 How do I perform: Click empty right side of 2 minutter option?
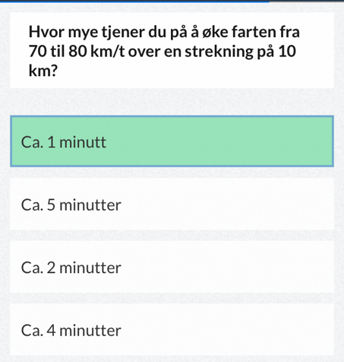(228, 267)
